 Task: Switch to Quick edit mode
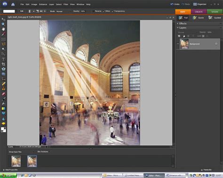198,18
